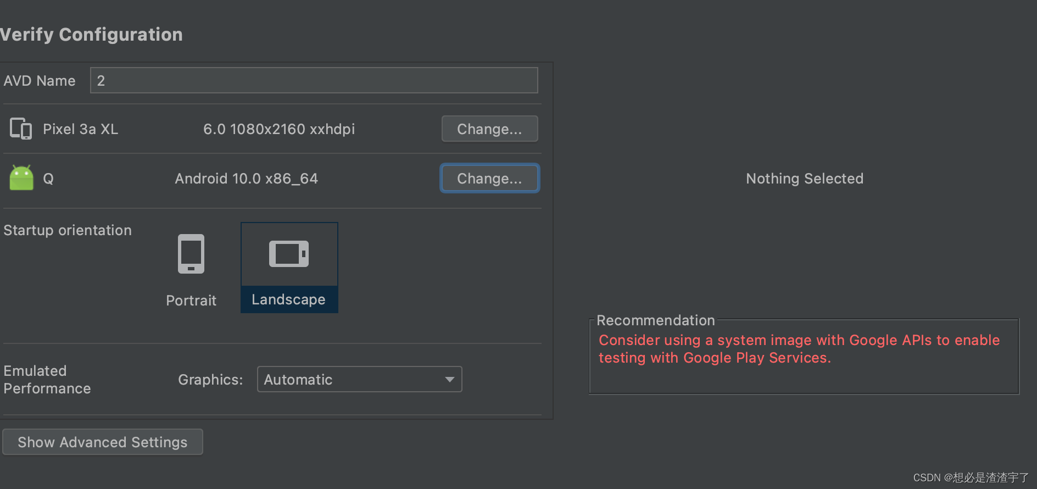Click the red Google APIs recommendation text
1037x489 pixels.
pyautogui.click(x=799, y=349)
